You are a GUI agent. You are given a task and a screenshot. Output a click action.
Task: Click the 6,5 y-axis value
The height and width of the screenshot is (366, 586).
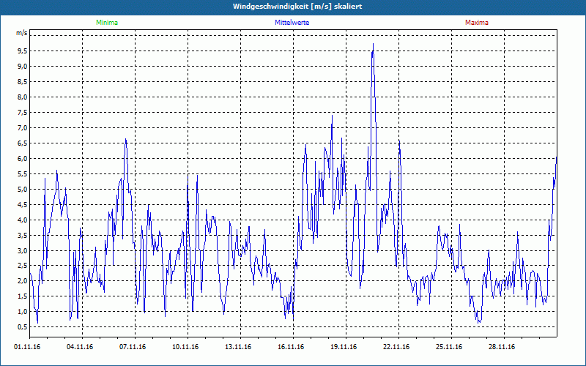click(23, 143)
